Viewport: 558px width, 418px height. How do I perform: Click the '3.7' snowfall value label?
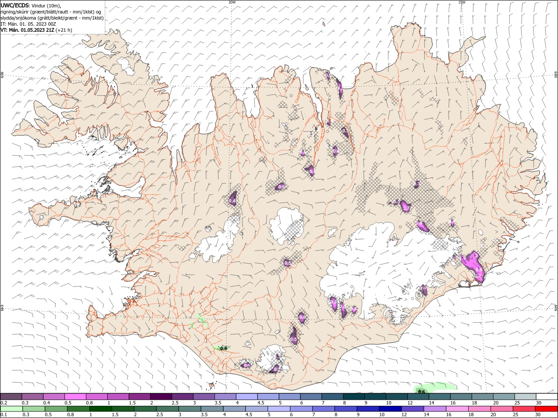tap(406, 209)
